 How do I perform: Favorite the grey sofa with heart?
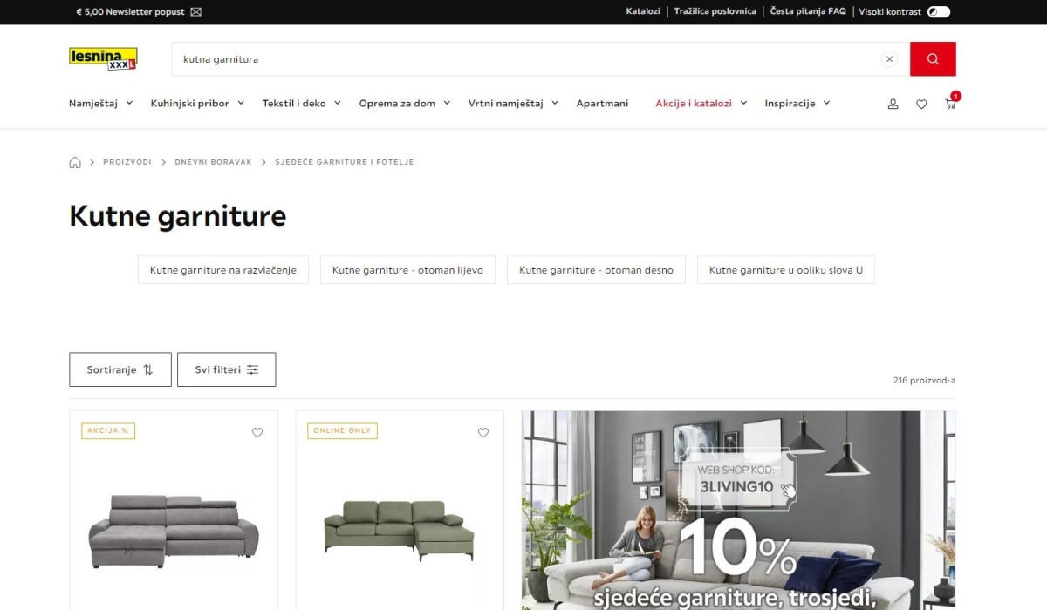click(257, 432)
